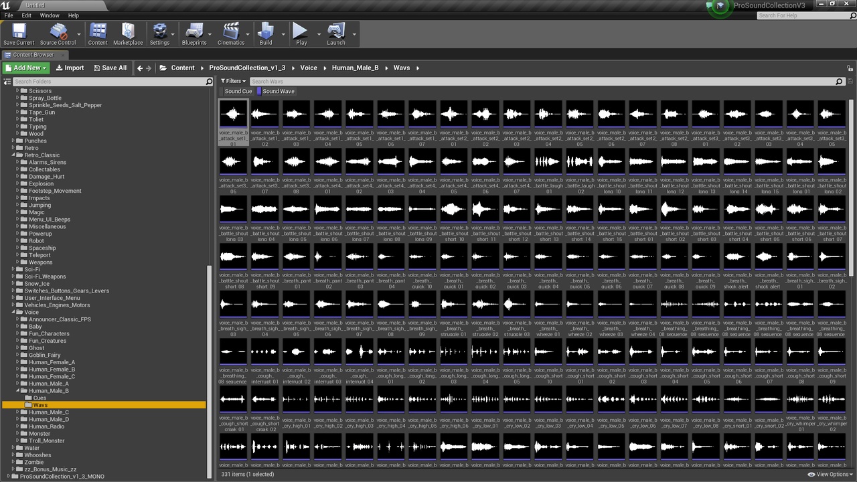Open the Window menu
This screenshot has height=482, width=857.
[50, 15]
